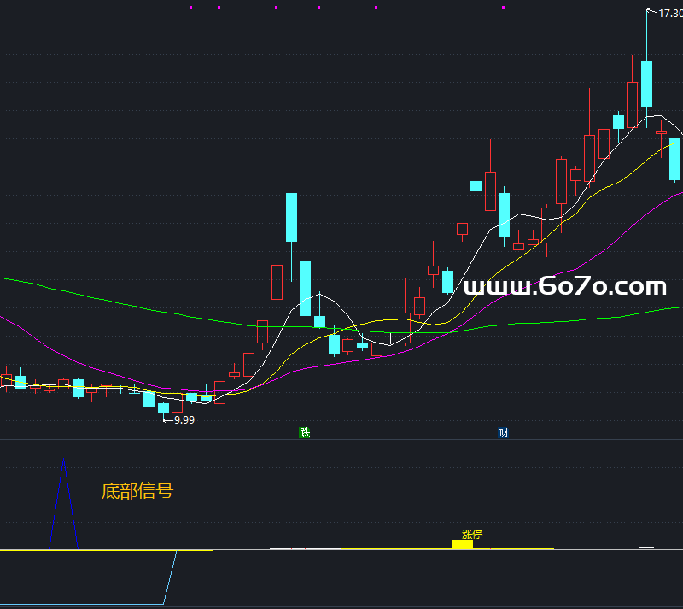
Task: Select the last cyan candle at the right edge
Action: (674, 160)
